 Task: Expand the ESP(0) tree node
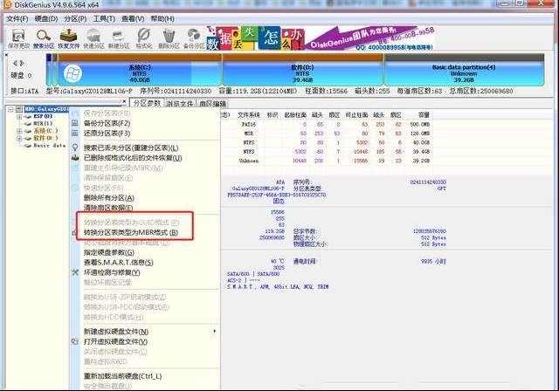pyautogui.click(x=19, y=116)
